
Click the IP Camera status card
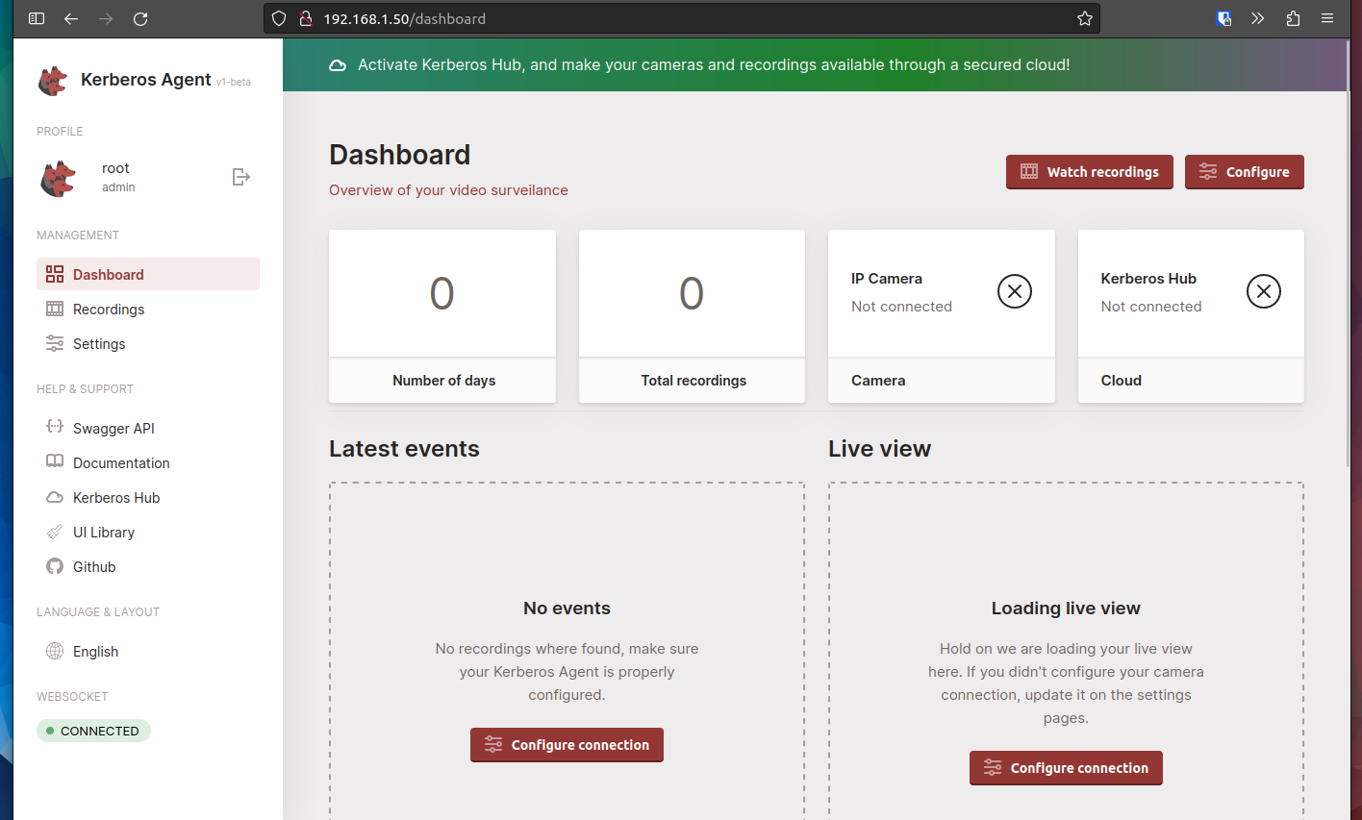942,316
